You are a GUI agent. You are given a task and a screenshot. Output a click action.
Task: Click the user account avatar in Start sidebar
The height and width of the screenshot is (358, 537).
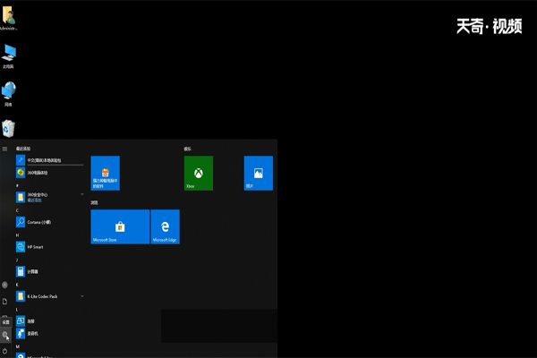coord(4,285)
